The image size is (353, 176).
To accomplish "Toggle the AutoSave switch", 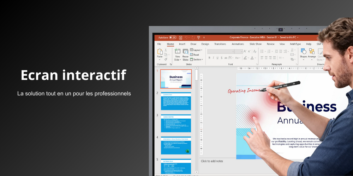I will click(173, 37).
